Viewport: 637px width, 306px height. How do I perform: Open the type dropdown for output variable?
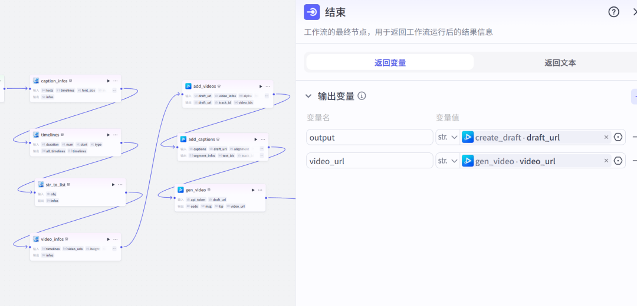[448, 137]
